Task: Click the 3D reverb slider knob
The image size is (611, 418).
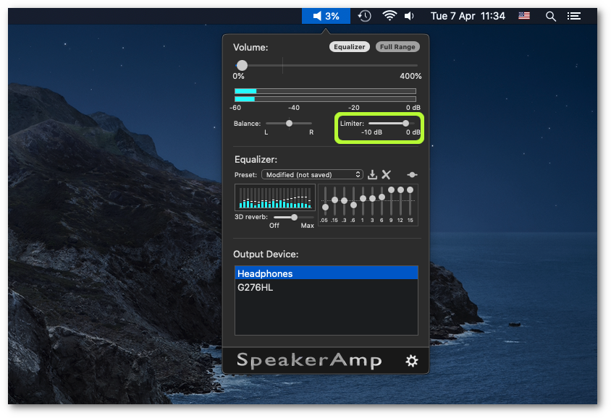Action: coord(294,217)
